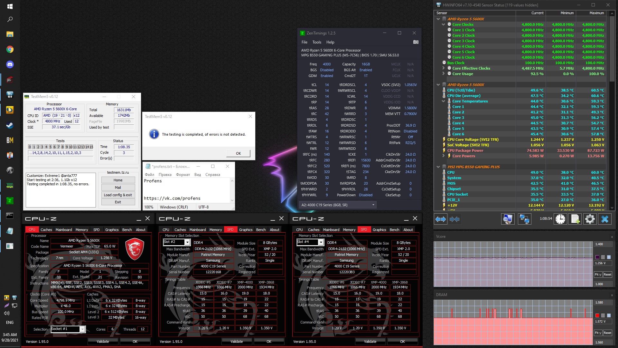Viewport: 618px width, 348px height.
Task: Reset sensor timer via clock icon
Action: [560, 219]
